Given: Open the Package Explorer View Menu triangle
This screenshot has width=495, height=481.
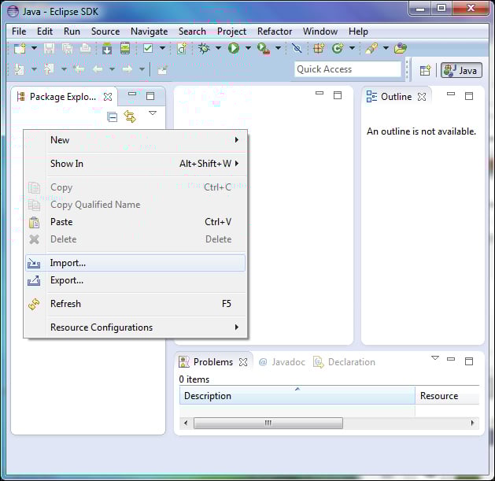Looking at the screenshot, I should coord(153,113).
